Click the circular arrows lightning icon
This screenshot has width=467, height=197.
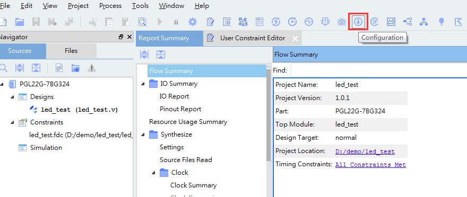point(276,21)
